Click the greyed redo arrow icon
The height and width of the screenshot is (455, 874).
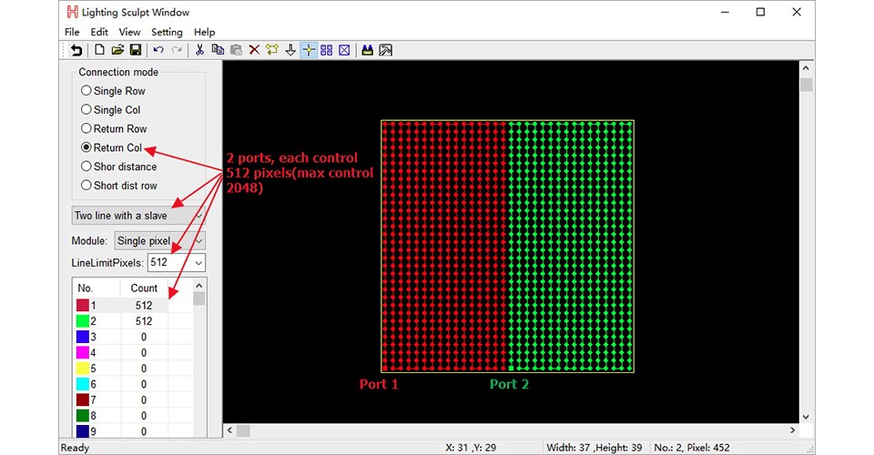[177, 50]
